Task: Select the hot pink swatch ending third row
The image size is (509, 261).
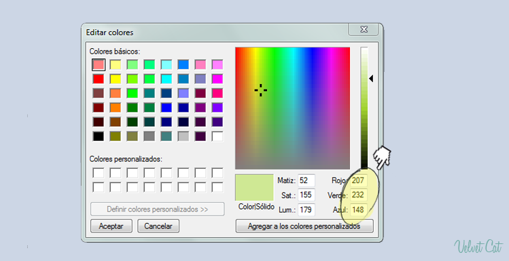Action: click(x=217, y=94)
